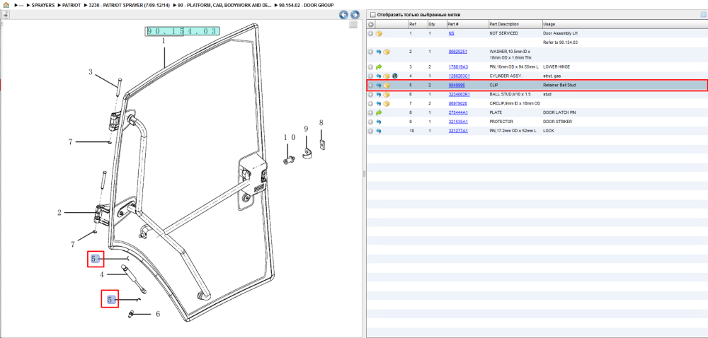708x338 pixels.
Task: Open the 90 - PLATFORM, CAB, BODYWORK breadcrumb
Action: (x=224, y=6)
